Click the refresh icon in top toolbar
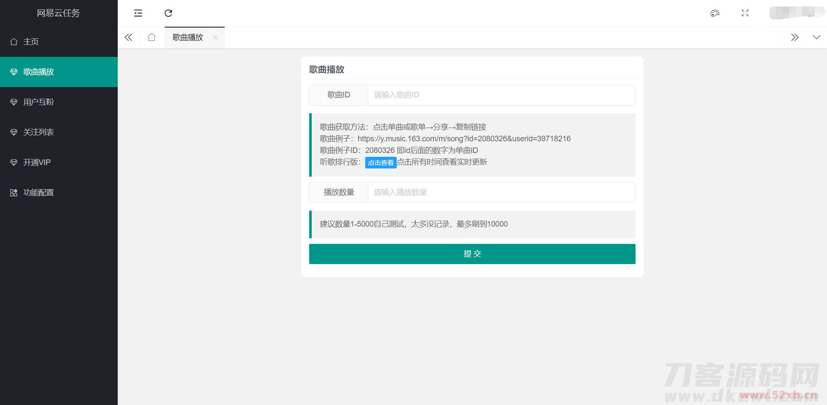The width and height of the screenshot is (827, 405). click(169, 13)
